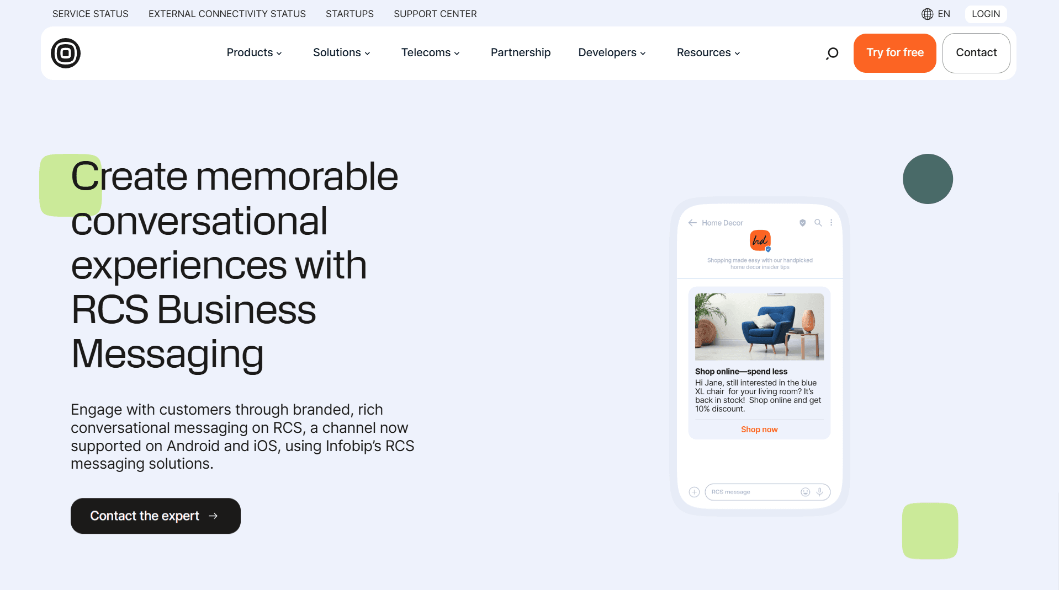1059x590 pixels.
Task: Go to the Partnership menu item
Action: (520, 52)
